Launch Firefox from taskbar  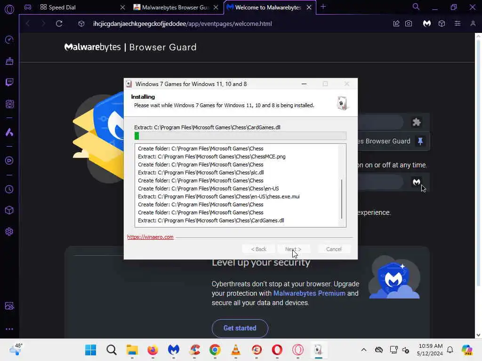153,350
